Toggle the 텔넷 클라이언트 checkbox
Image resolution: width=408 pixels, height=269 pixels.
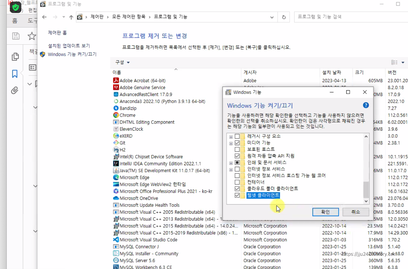(x=237, y=195)
